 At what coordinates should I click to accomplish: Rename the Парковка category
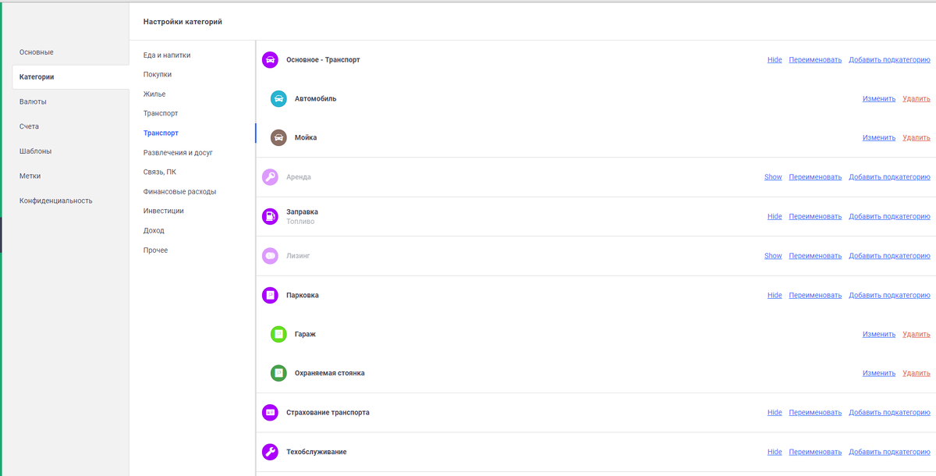point(815,295)
